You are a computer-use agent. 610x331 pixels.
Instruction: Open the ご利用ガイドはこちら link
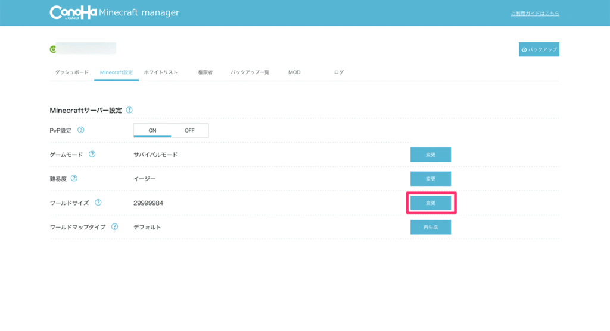tap(534, 14)
